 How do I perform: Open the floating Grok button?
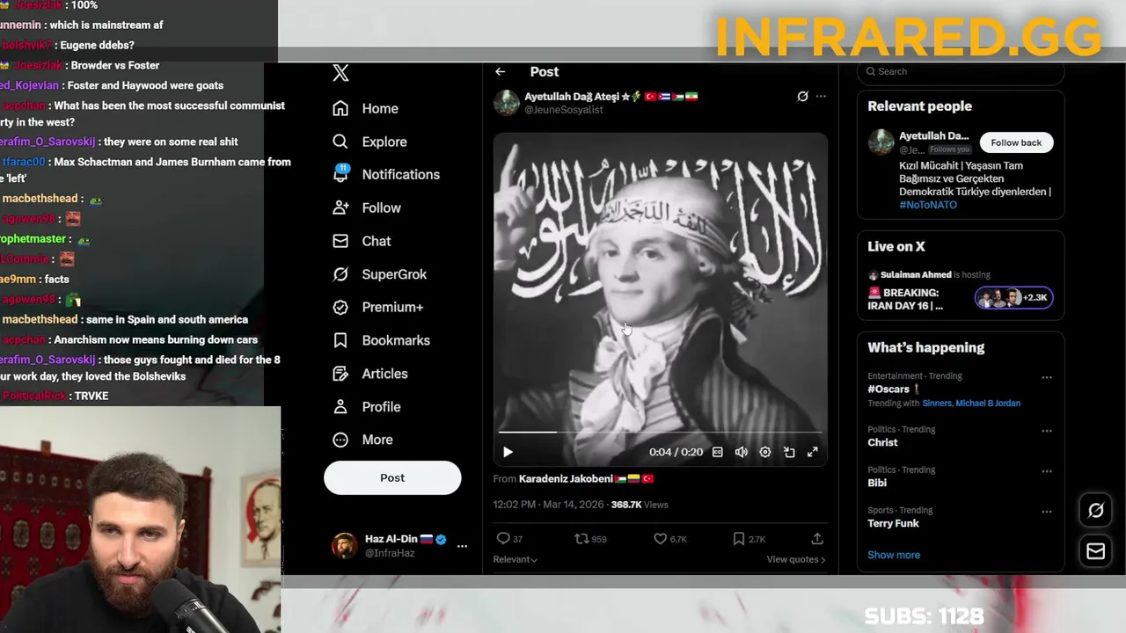[x=1096, y=510]
